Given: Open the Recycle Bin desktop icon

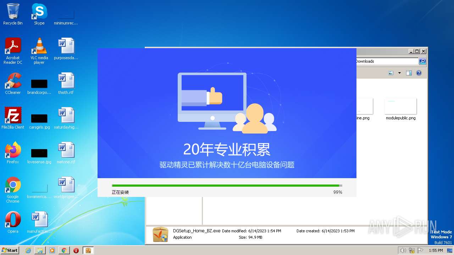Looking at the screenshot, I should click(x=13, y=14).
